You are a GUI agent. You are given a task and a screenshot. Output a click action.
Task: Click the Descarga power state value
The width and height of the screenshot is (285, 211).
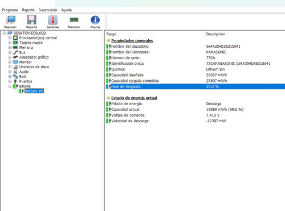[x=214, y=104]
